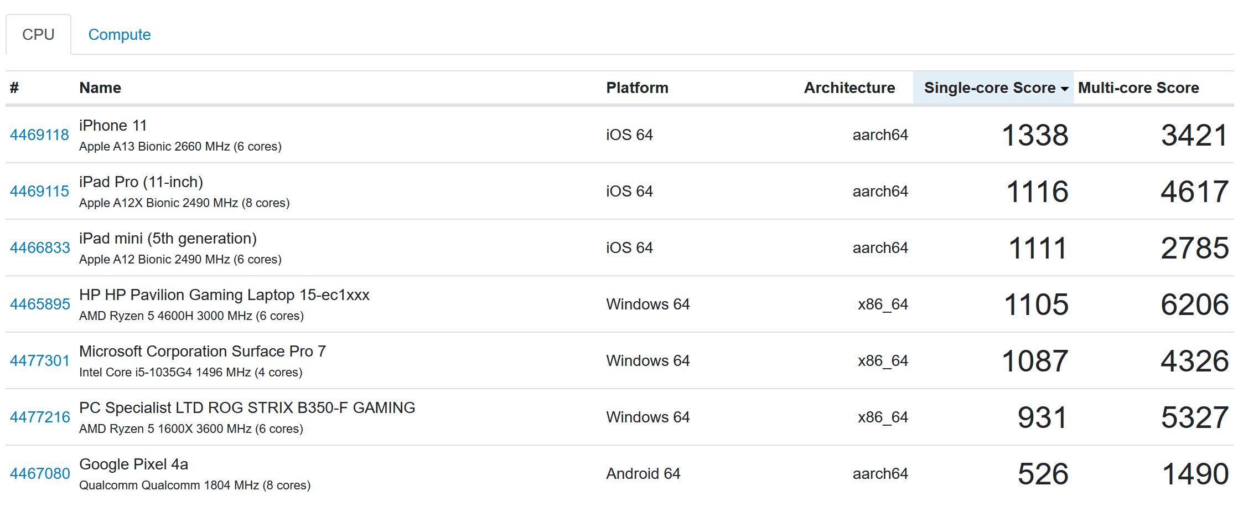Screen dimensions: 1238x506
Task: Click multi-core score 6206
Action: point(1194,304)
